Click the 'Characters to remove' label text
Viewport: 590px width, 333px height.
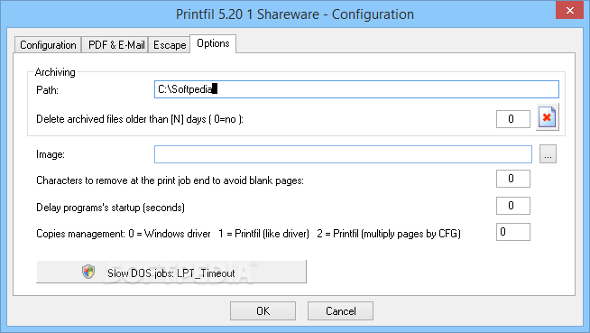pos(170,180)
